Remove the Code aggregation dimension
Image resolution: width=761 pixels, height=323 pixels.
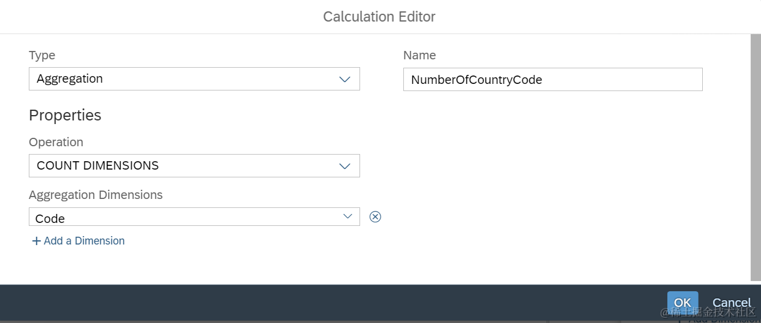click(375, 217)
